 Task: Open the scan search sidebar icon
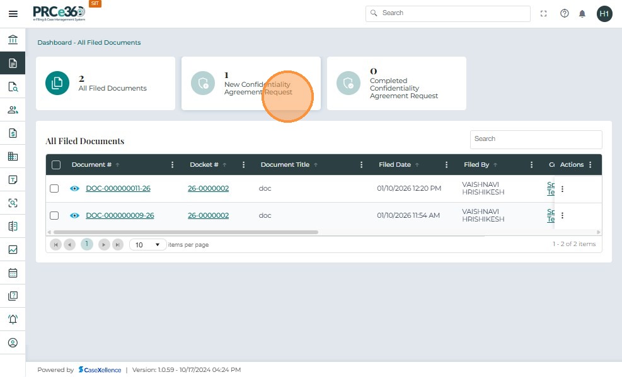[x=13, y=203]
